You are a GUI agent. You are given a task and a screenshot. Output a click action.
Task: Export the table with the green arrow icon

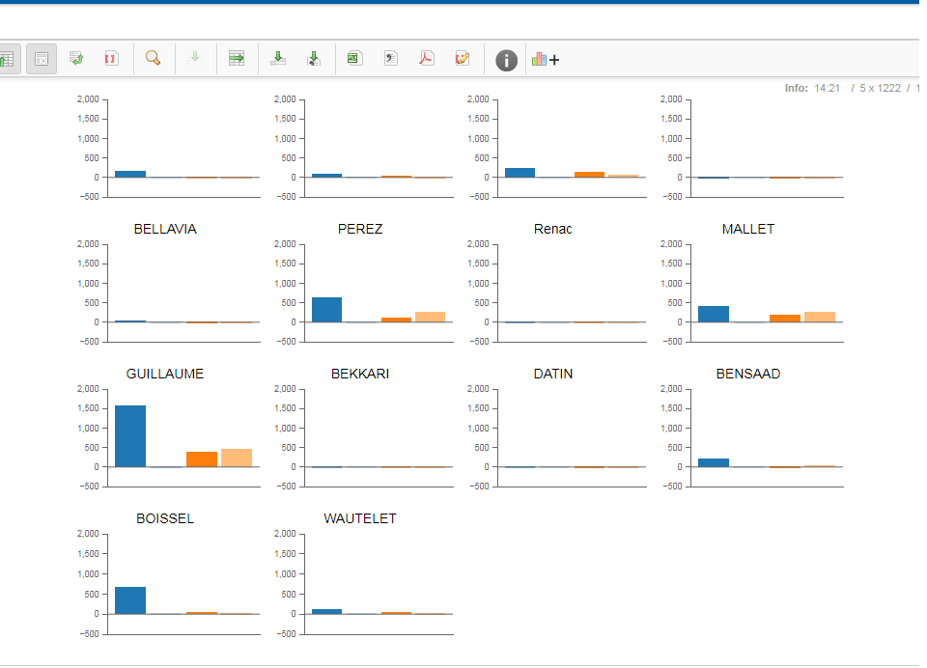tap(236, 58)
